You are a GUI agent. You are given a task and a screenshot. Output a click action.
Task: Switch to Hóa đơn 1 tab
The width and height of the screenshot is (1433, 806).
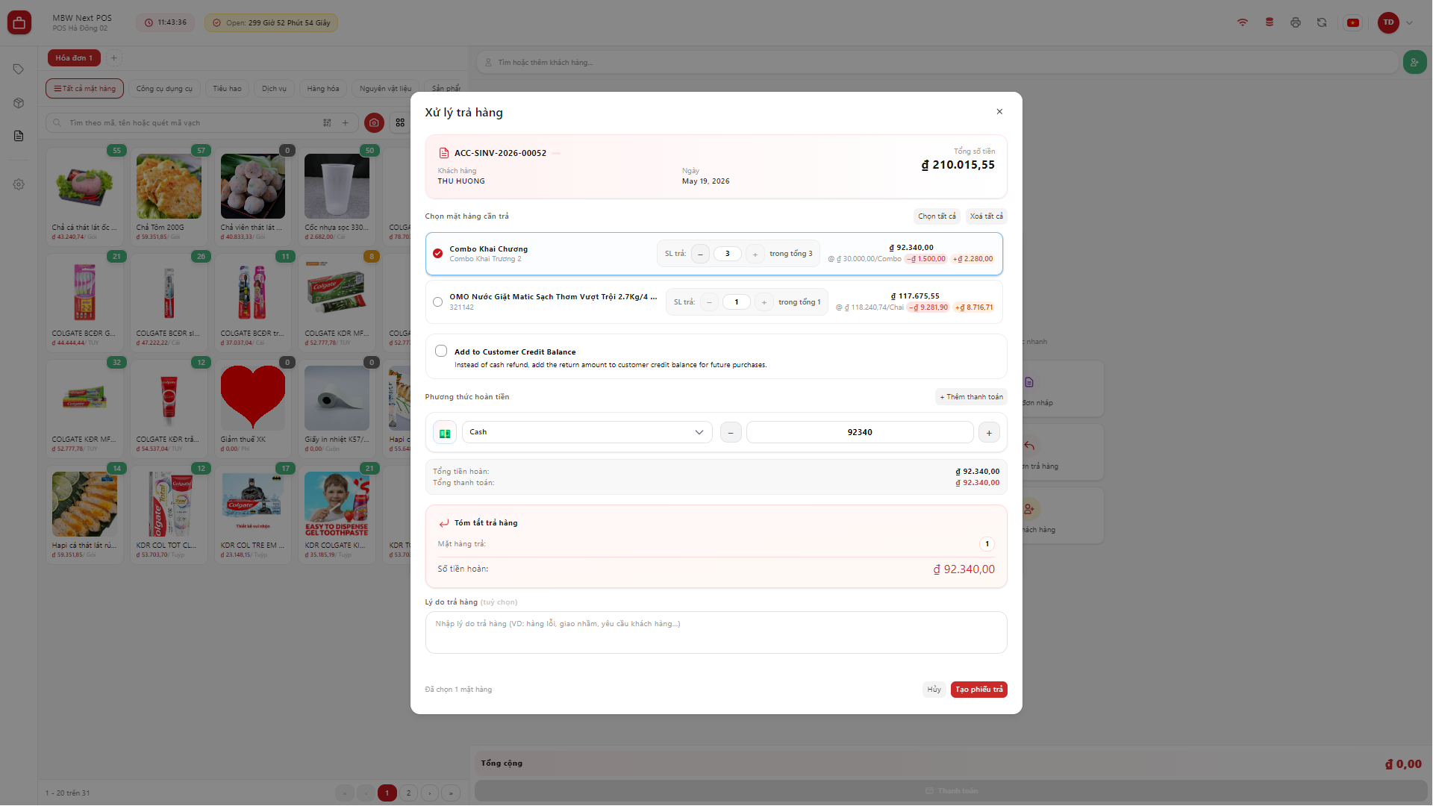tap(74, 58)
